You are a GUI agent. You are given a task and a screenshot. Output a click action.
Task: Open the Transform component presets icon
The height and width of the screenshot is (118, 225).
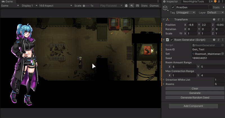[x=218, y=20]
